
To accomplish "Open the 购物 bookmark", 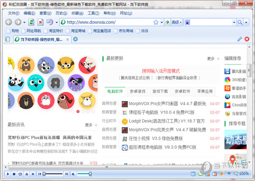I will pos(13,31).
